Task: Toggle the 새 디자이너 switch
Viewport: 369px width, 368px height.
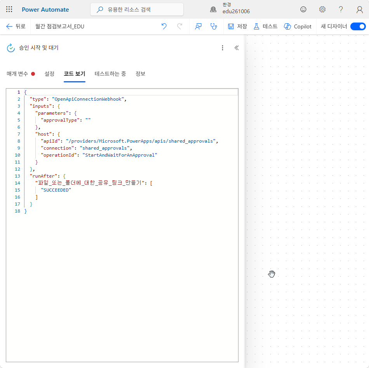Action: pos(358,26)
